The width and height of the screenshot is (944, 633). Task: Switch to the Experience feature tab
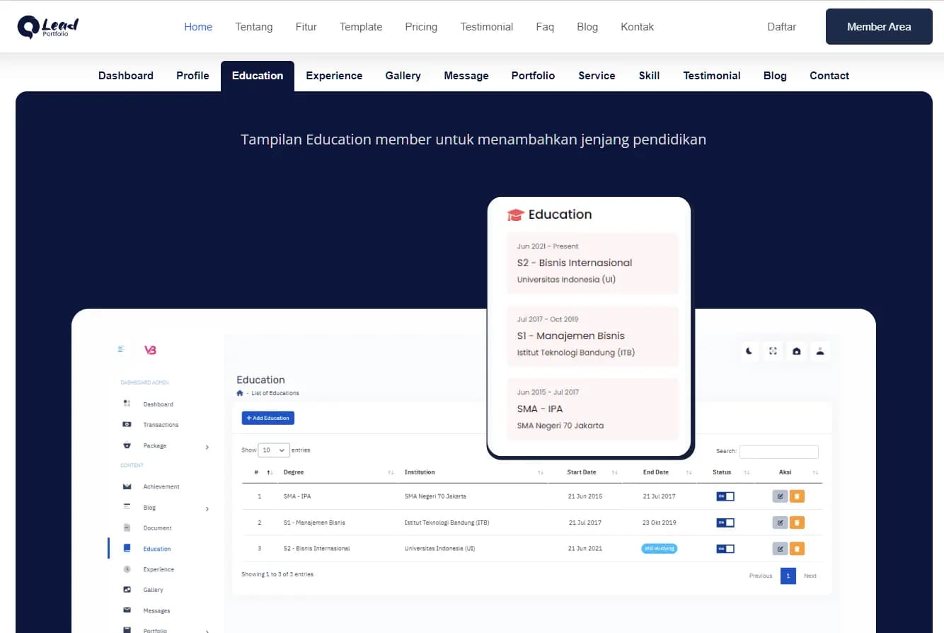coord(334,76)
